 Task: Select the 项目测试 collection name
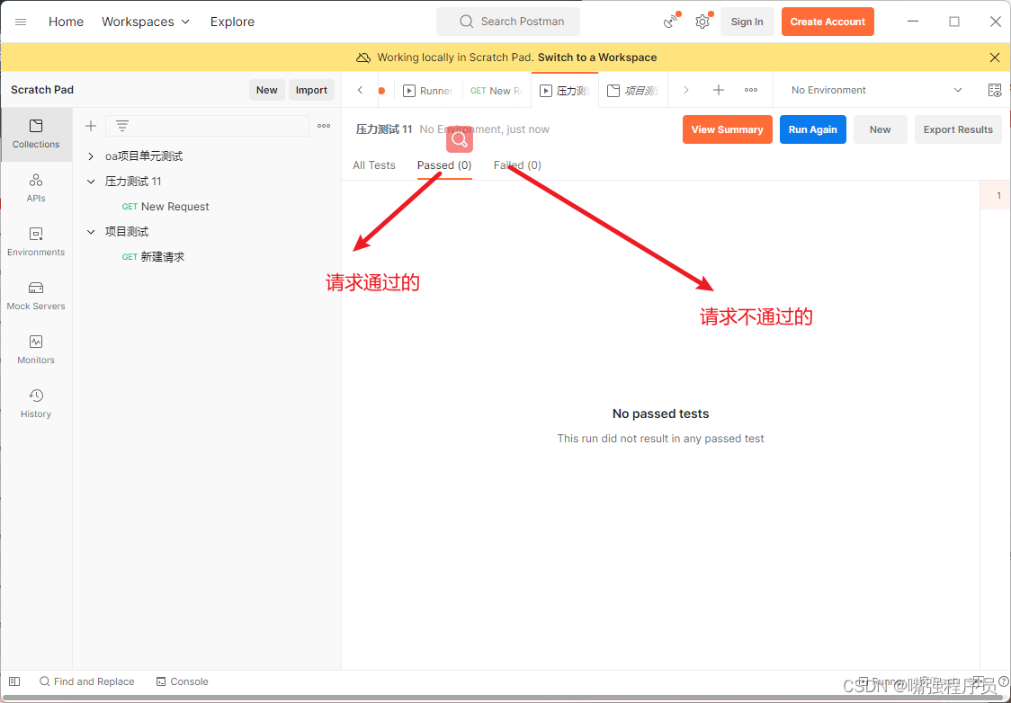(127, 232)
